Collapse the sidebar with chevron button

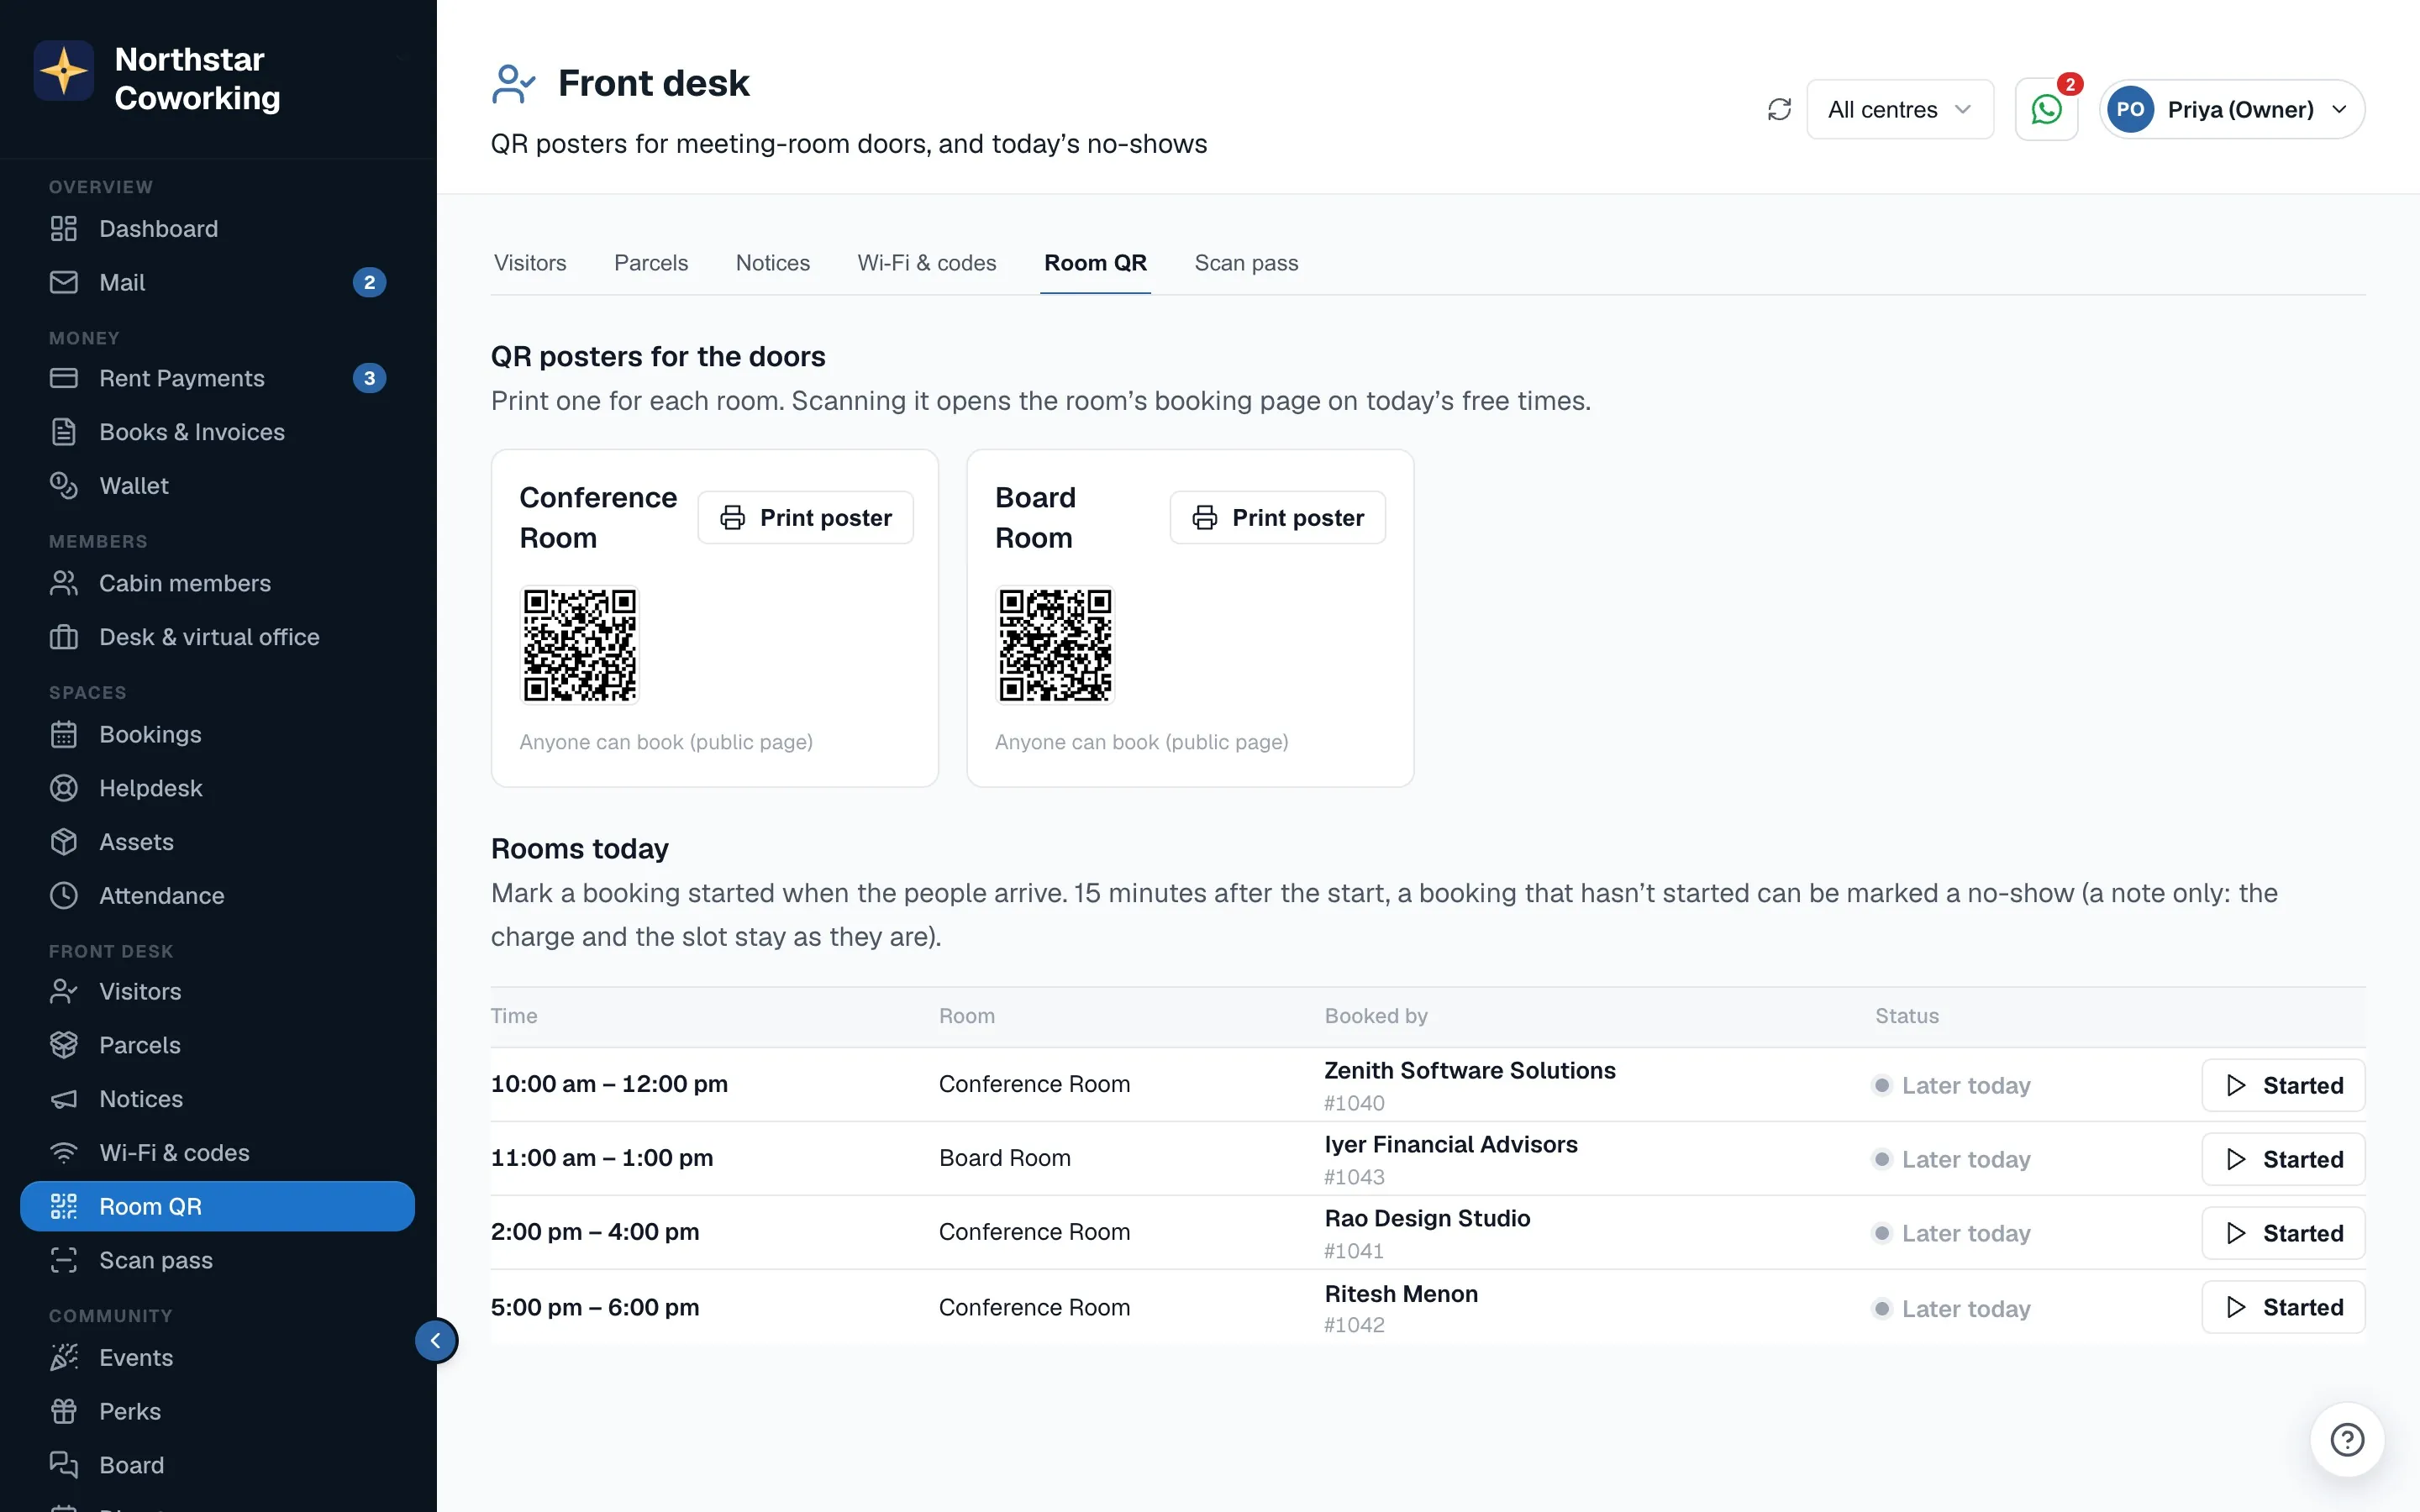click(436, 1340)
